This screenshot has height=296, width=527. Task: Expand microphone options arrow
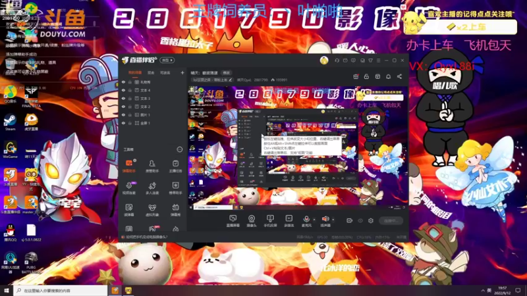[x=314, y=220]
